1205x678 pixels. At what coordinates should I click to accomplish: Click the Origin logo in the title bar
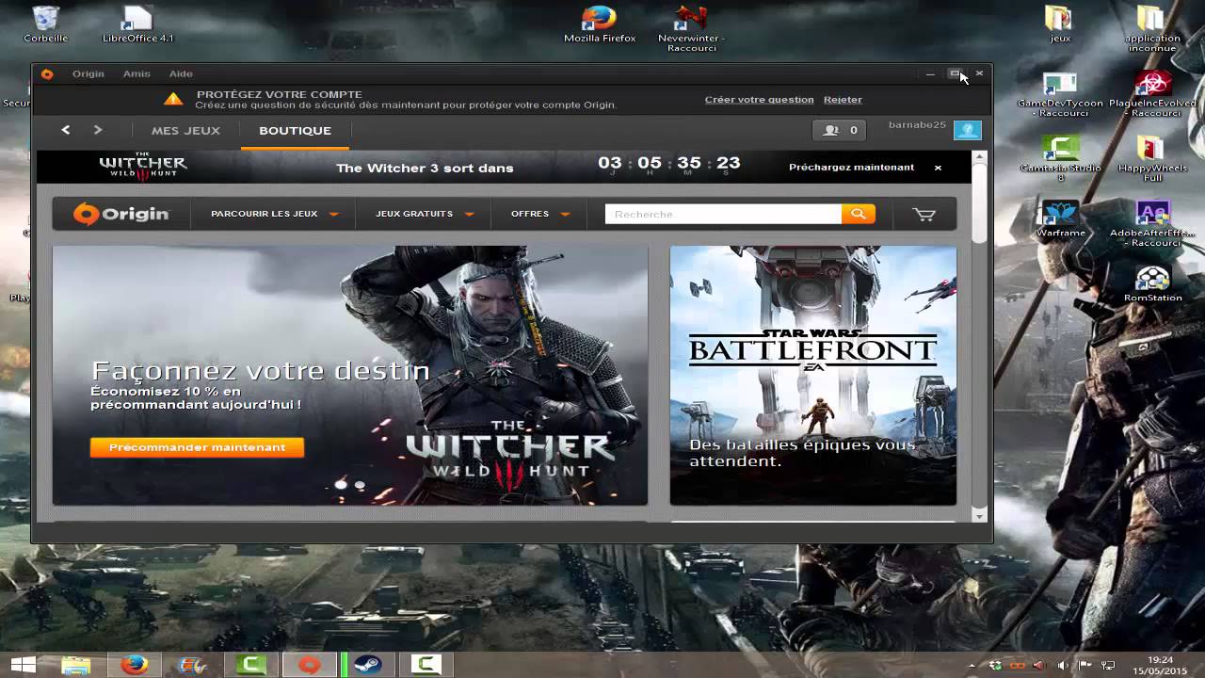coord(47,74)
